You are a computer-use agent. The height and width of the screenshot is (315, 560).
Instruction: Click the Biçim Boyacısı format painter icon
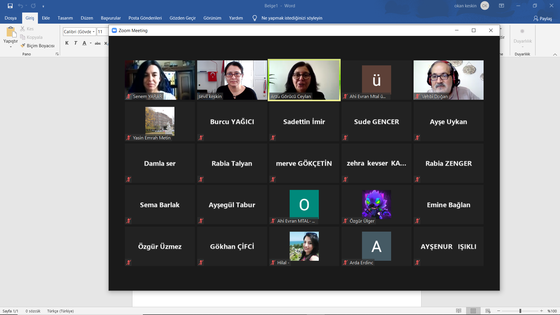[x=23, y=45]
